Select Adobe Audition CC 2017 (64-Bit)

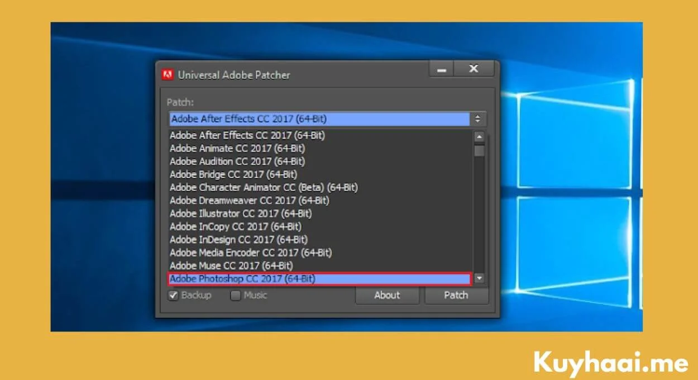(321, 161)
